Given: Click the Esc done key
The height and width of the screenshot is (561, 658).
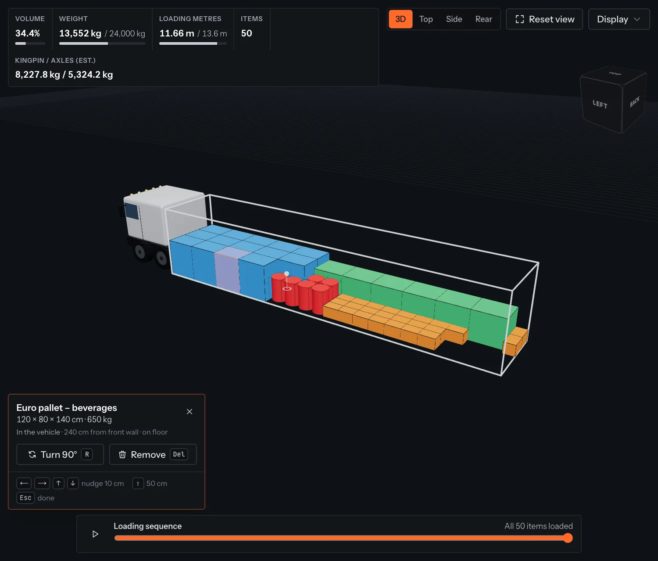Looking at the screenshot, I should (x=25, y=498).
